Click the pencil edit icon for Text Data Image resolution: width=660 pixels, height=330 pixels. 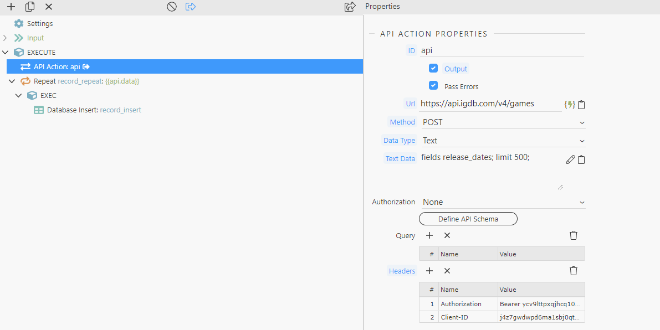tap(570, 159)
